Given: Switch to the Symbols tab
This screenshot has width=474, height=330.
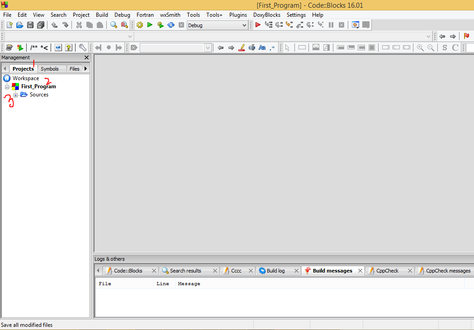Looking at the screenshot, I should pyautogui.click(x=51, y=68).
